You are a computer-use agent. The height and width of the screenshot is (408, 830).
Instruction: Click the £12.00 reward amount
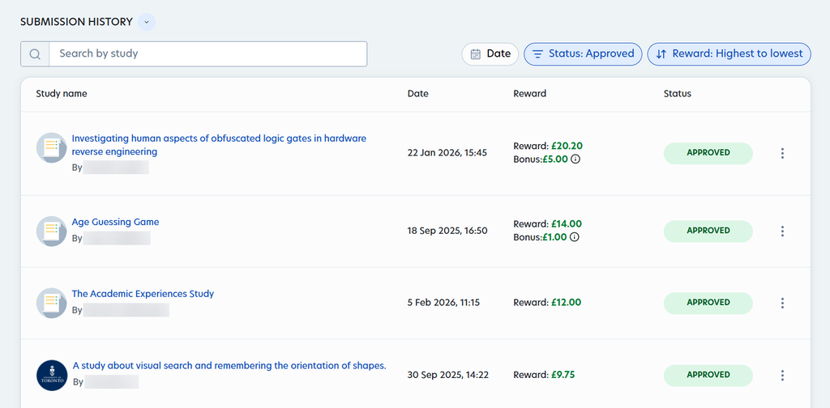[x=566, y=303]
